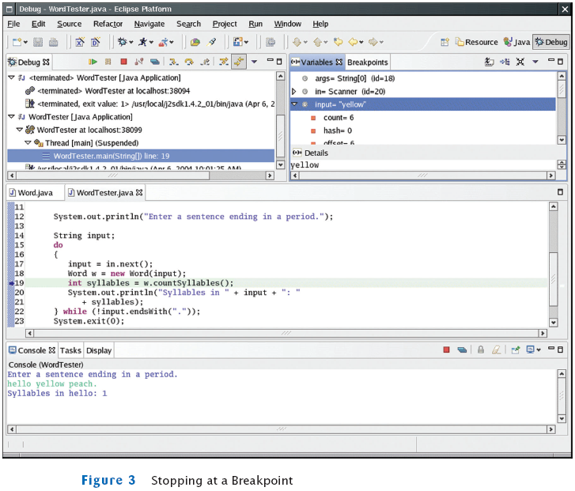Toggle the highlighted Debug view toolbar button

pos(238,62)
